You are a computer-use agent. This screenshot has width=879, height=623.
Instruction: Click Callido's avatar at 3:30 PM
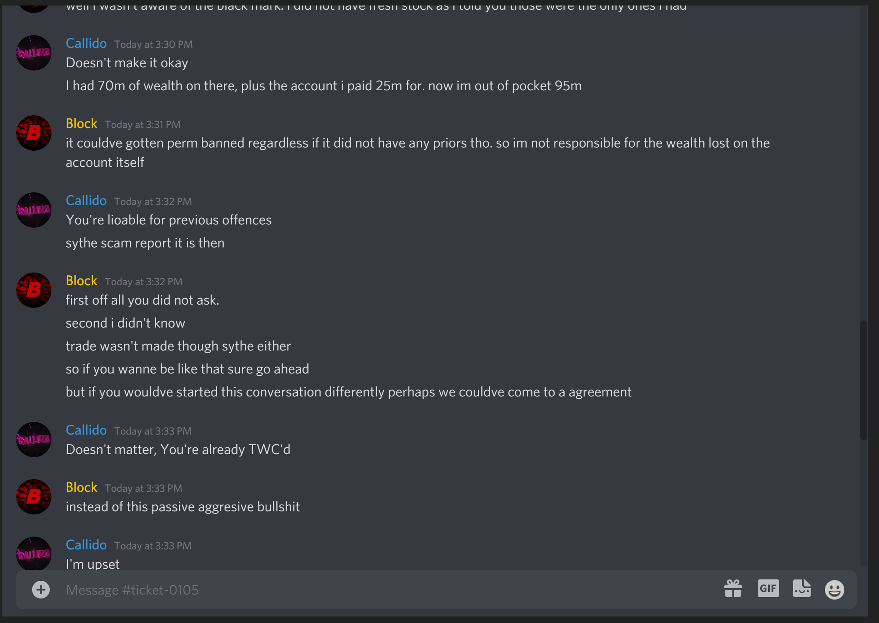34,53
